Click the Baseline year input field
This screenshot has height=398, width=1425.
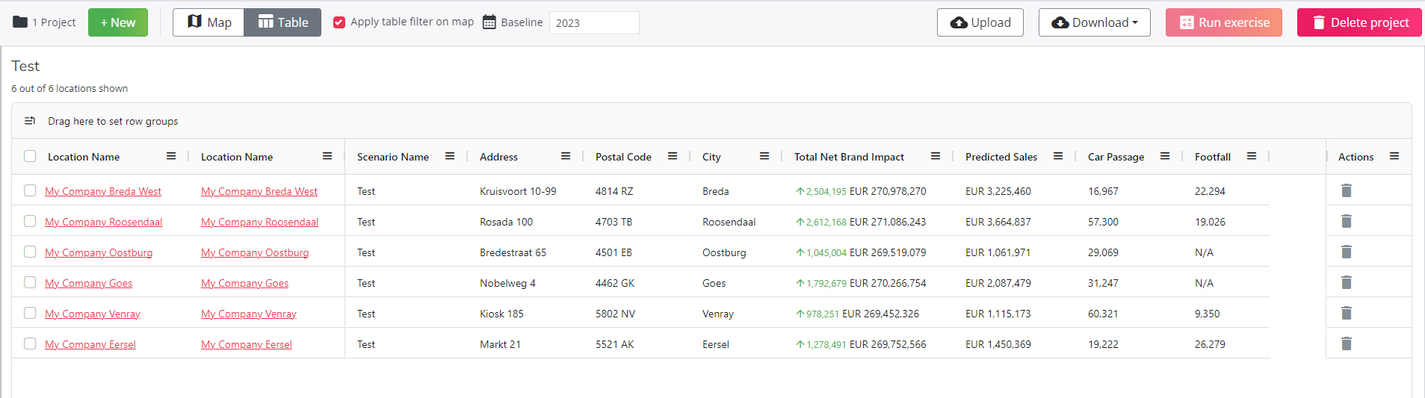point(594,23)
